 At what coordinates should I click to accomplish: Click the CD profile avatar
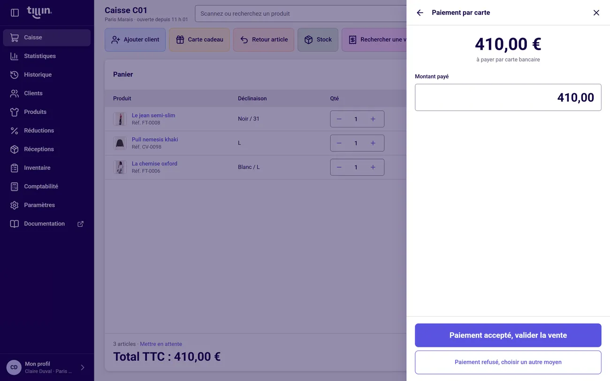click(14, 367)
